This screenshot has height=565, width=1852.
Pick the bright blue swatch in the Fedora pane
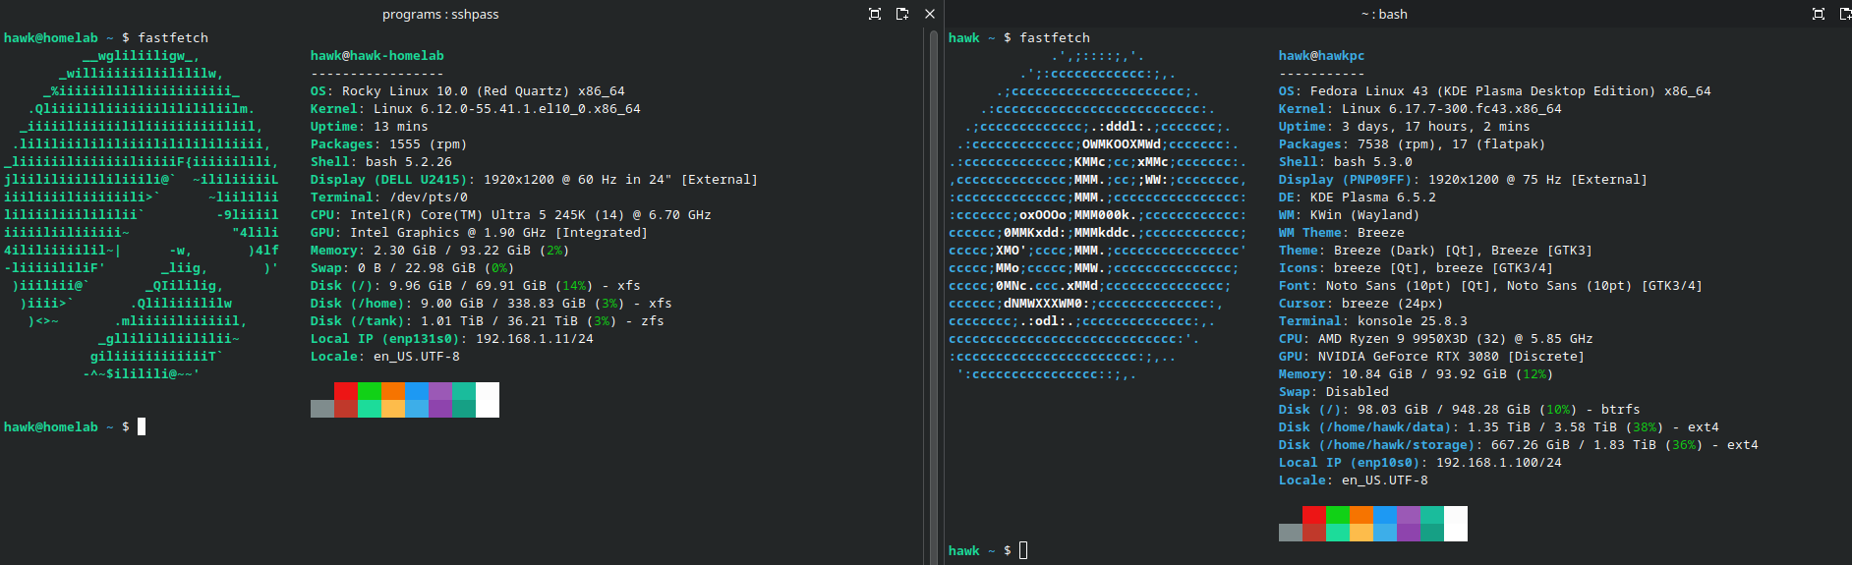pos(1385,515)
